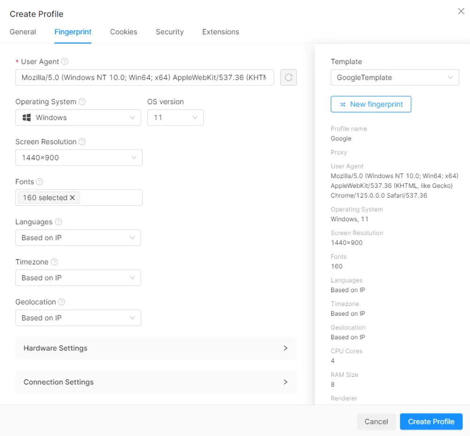470x436 pixels.
Task: Open the Operating System dropdown showing Windows
Action: pyautogui.click(x=78, y=117)
